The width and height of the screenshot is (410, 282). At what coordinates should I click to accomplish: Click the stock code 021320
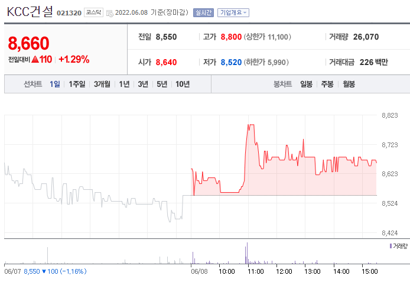coord(69,13)
